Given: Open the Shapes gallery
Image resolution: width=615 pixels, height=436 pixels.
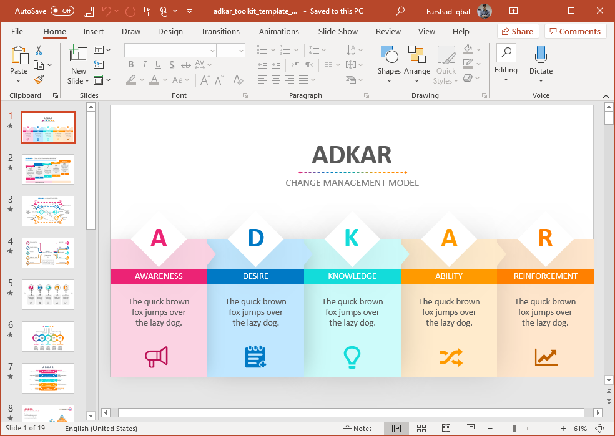Looking at the screenshot, I should click(x=389, y=63).
